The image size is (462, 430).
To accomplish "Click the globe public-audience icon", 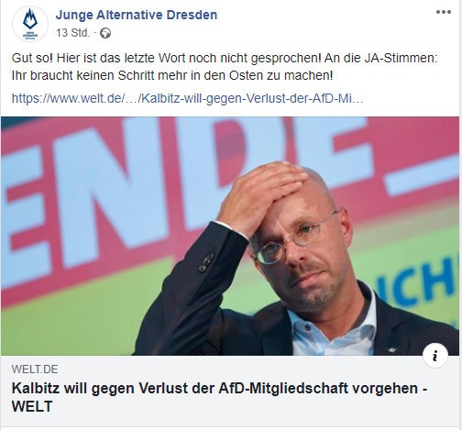I will (x=105, y=33).
